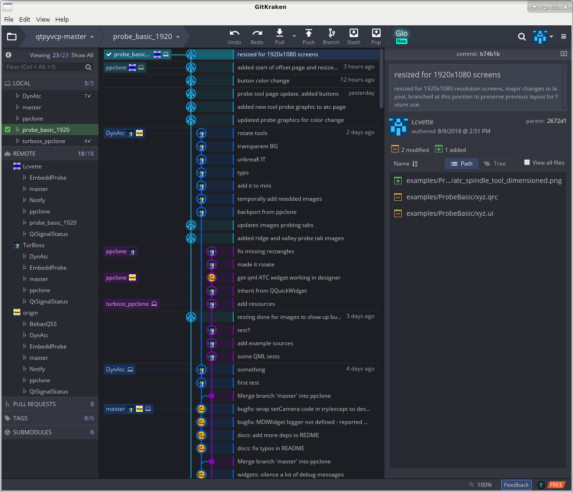573x492 pixels.
Task: Click the modified file icon for xyz.qrc
Action: (397, 197)
